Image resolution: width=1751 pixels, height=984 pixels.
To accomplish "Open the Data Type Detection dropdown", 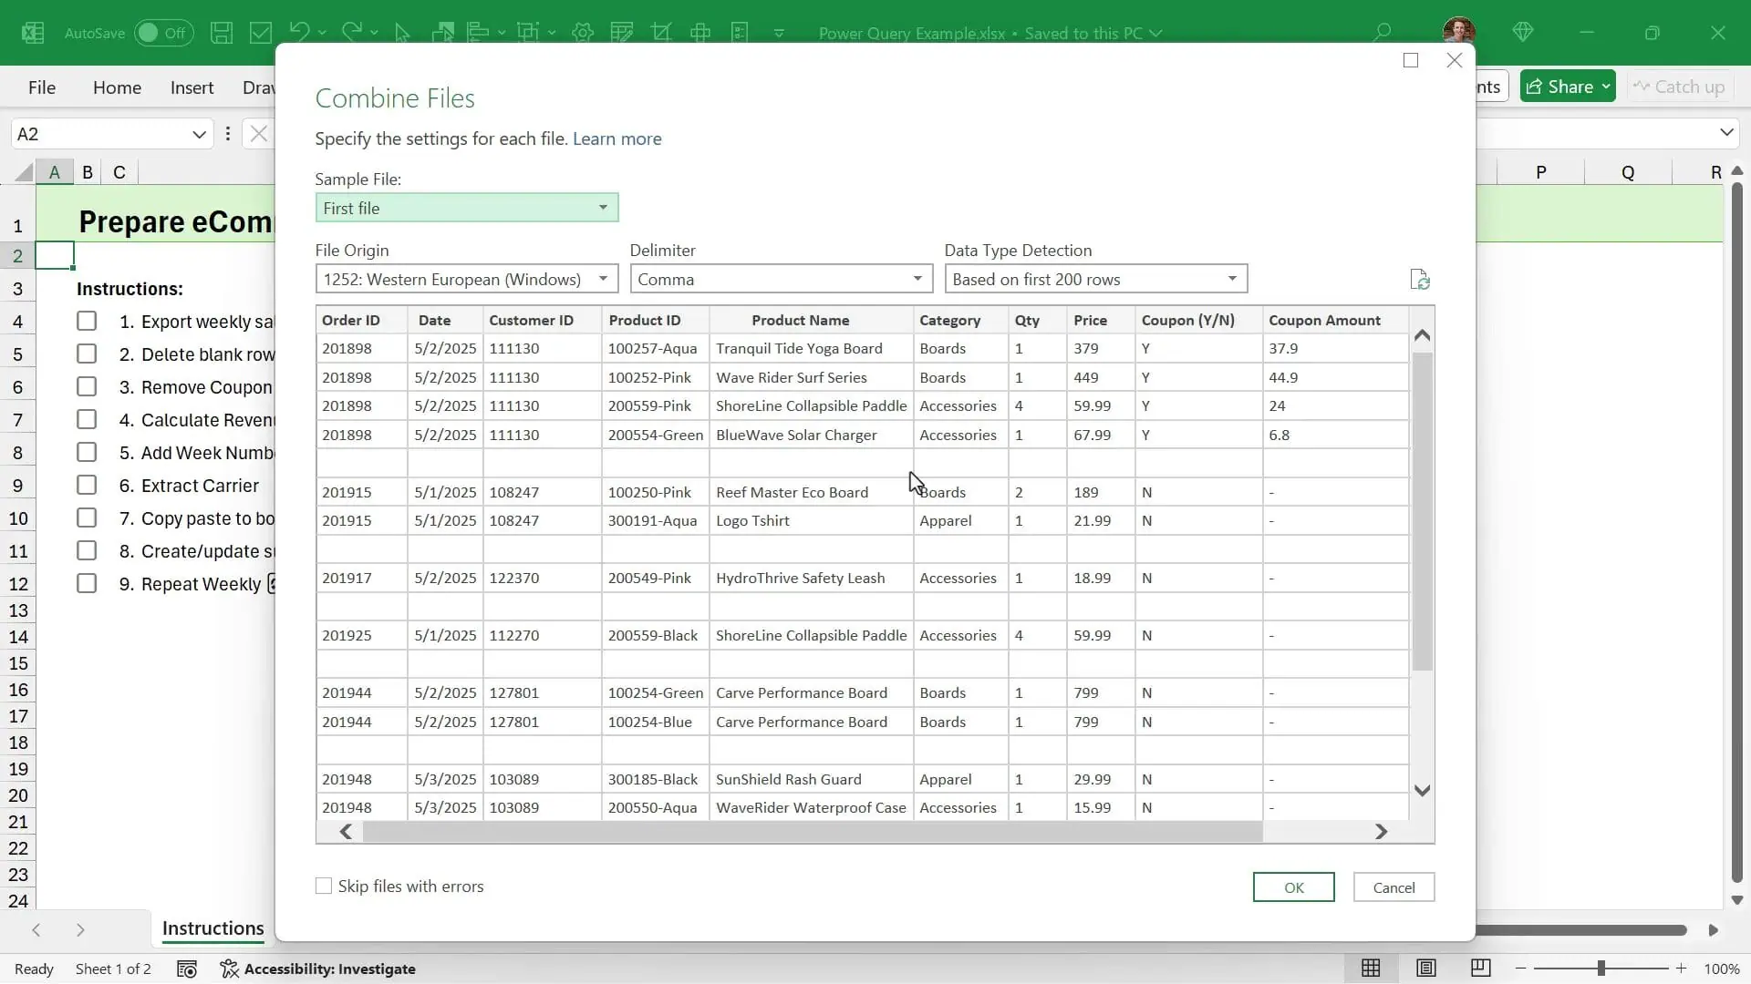I will [x=1233, y=279].
